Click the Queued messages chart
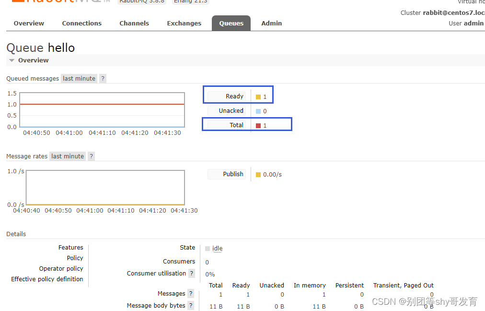The height and width of the screenshot is (311, 485). tap(102, 110)
